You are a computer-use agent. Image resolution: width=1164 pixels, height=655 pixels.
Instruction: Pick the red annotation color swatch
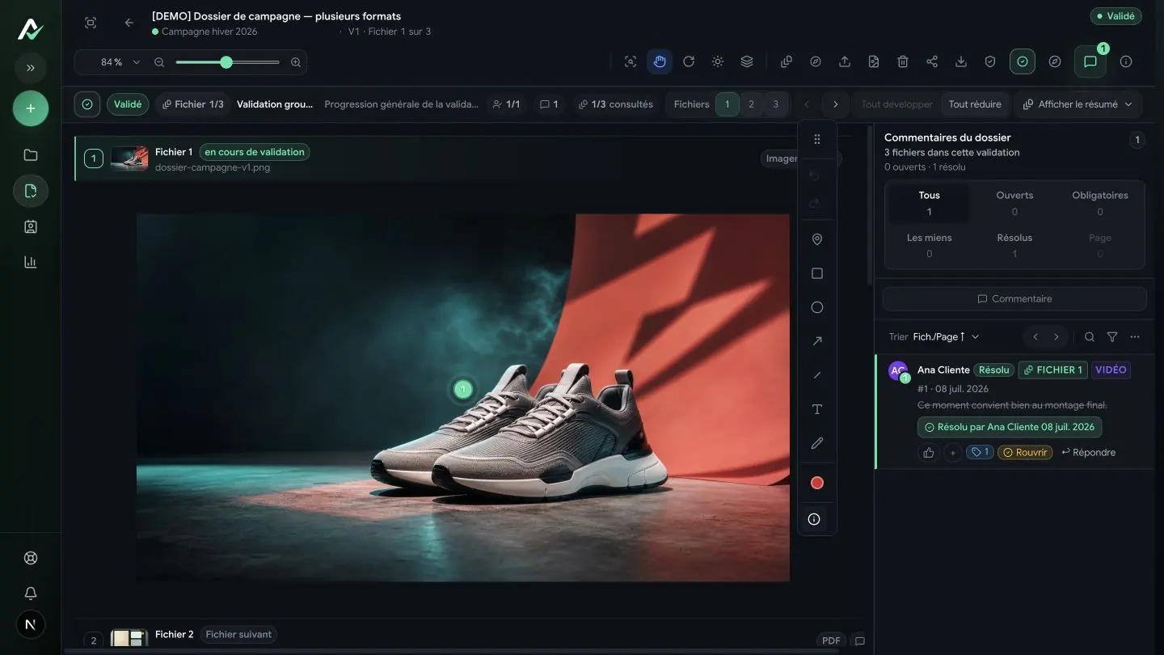(x=816, y=483)
